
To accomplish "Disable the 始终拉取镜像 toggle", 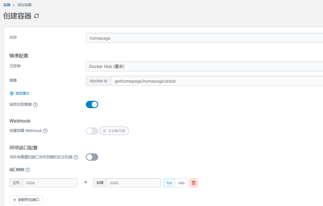I will click(92, 104).
